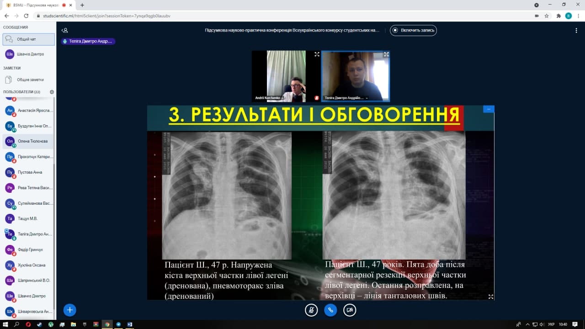Leave audio with the phone button

point(330,310)
